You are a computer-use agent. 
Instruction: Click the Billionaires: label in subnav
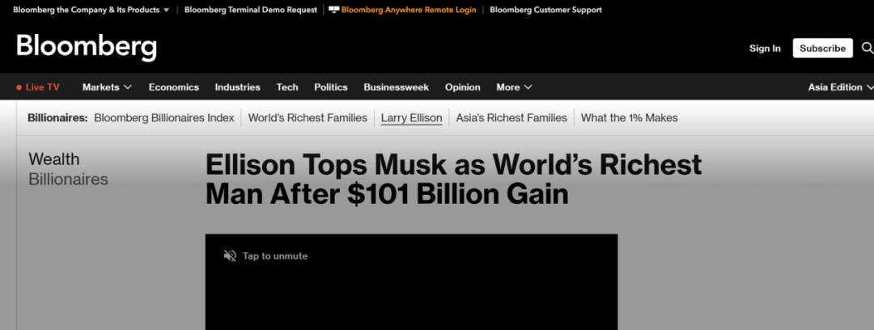[58, 117]
